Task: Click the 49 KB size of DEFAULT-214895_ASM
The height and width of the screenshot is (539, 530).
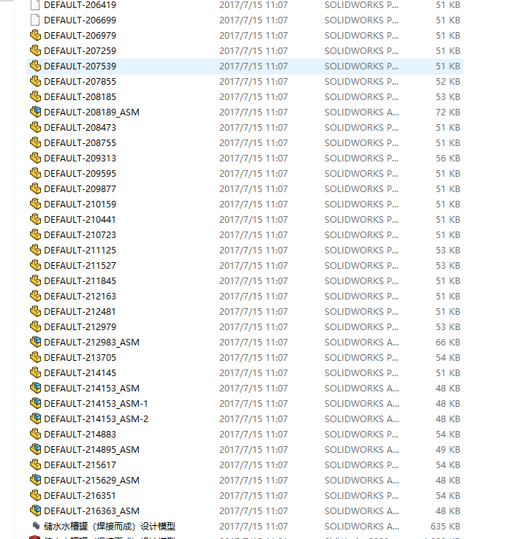Action: coord(447,450)
